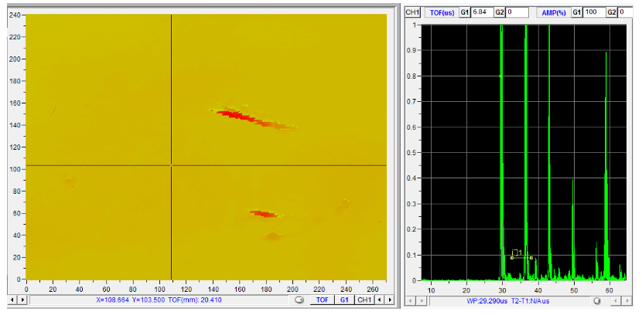Click the left arrow before the WP:29.290us readout
The image size is (642, 315).
pos(410,300)
